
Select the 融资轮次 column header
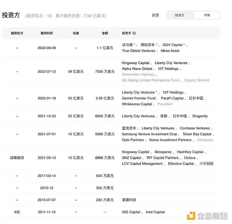click(17, 33)
